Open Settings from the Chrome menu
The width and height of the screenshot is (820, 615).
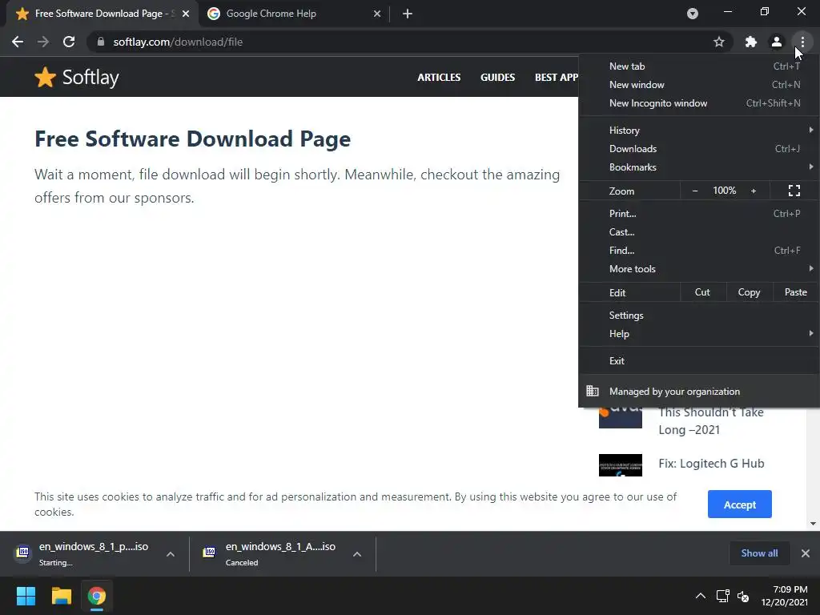(698, 316)
